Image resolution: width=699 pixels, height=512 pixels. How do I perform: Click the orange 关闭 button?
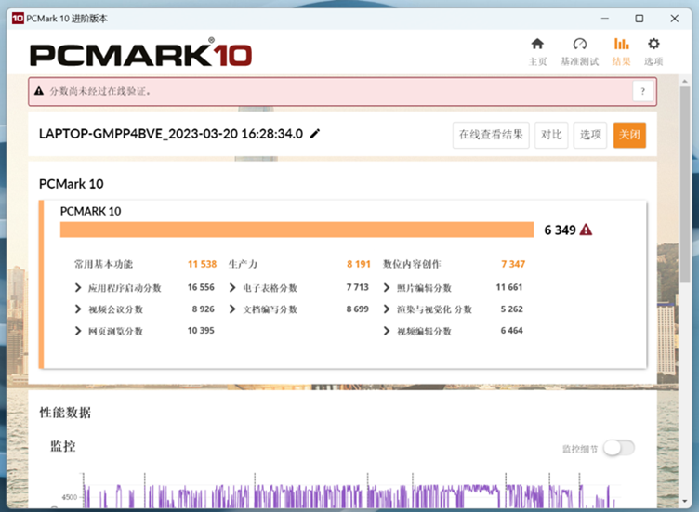pyautogui.click(x=629, y=135)
